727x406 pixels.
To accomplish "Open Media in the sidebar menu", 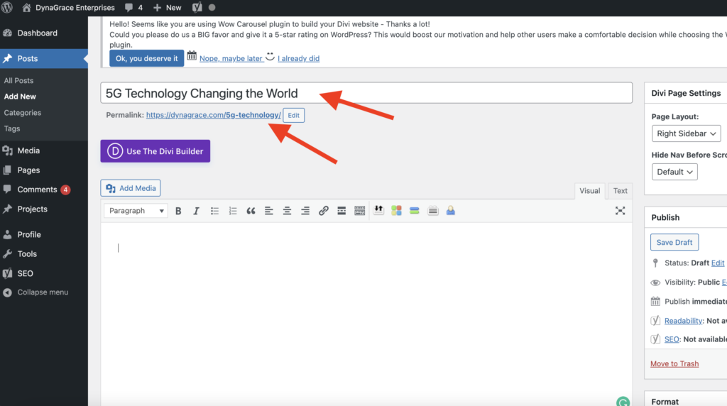I will (28, 150).
